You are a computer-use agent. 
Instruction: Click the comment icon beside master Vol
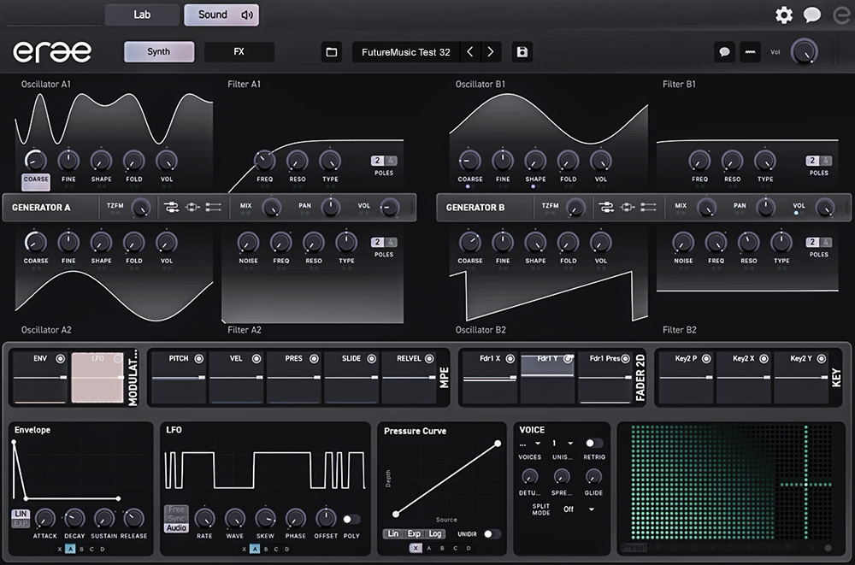pos(724,52)
